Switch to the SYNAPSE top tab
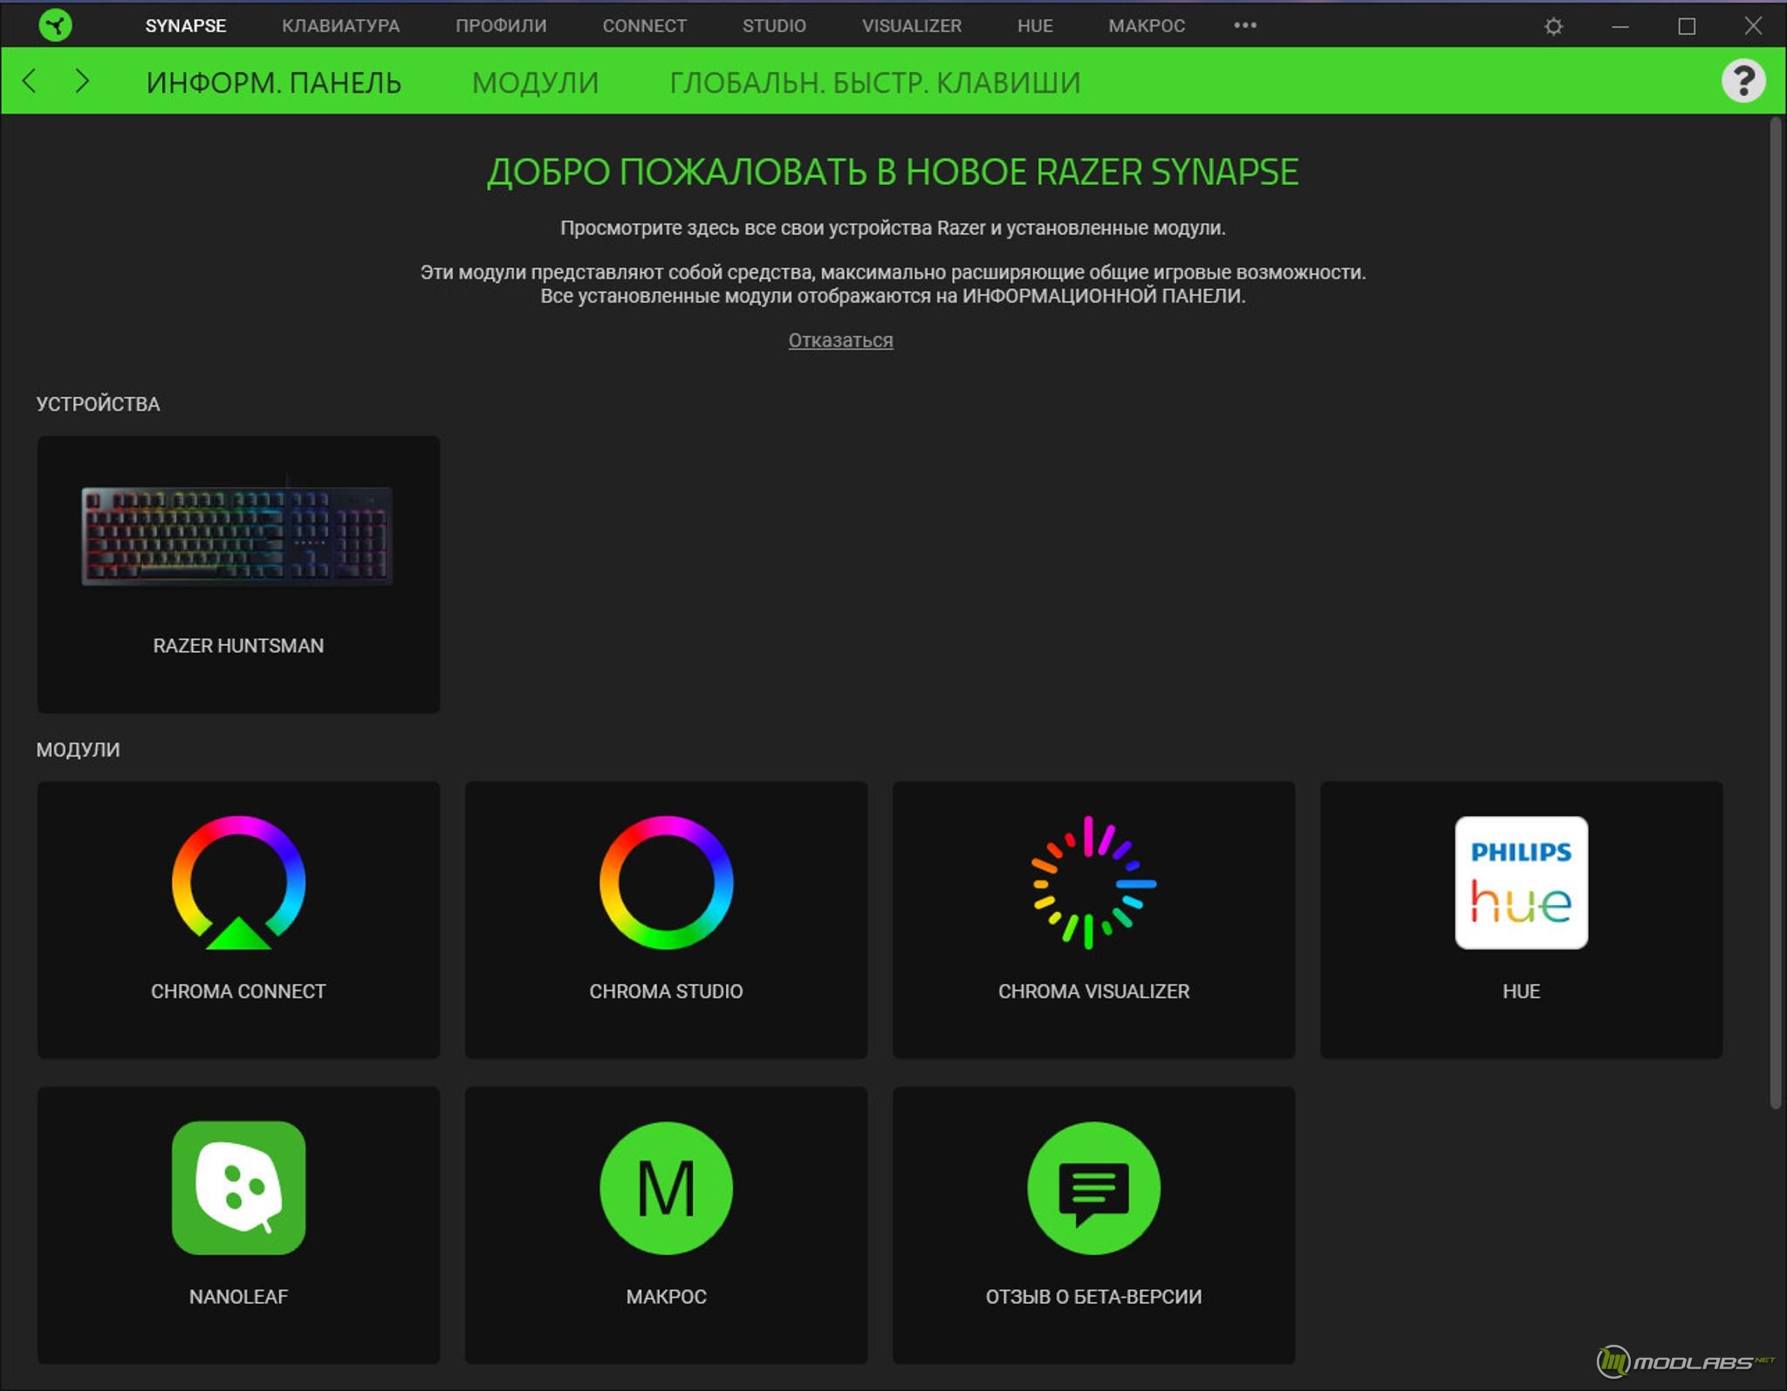1787x1391 pixels. [x=185, y=26]
